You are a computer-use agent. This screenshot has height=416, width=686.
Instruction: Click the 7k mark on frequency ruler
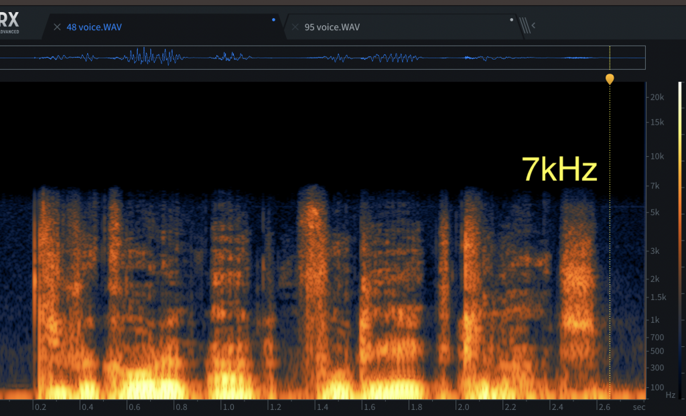click(658, 186)
